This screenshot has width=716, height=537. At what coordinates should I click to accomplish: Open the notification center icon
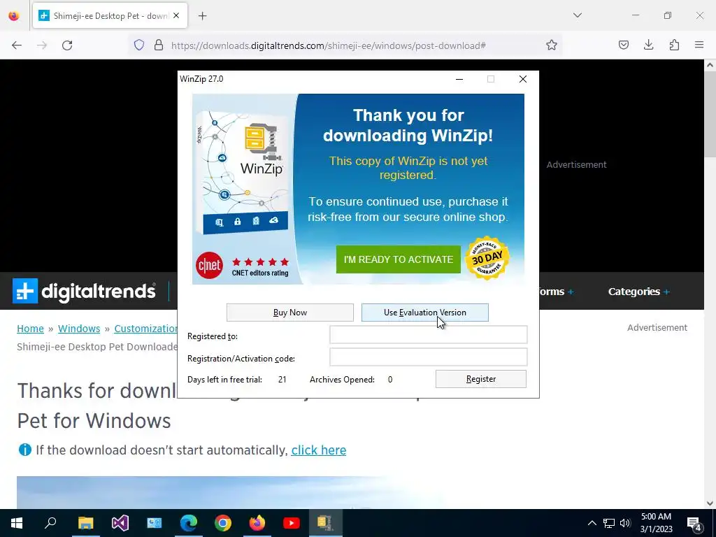[x=694, y=523]
